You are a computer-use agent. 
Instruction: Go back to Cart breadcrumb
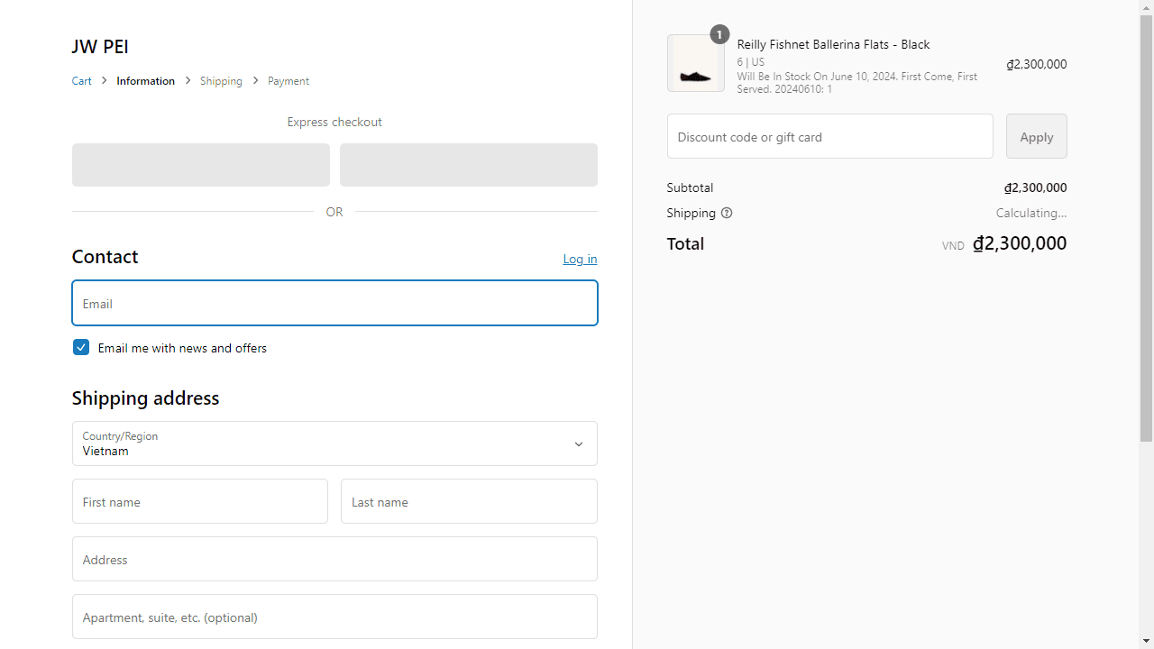[x=82, y=81]
